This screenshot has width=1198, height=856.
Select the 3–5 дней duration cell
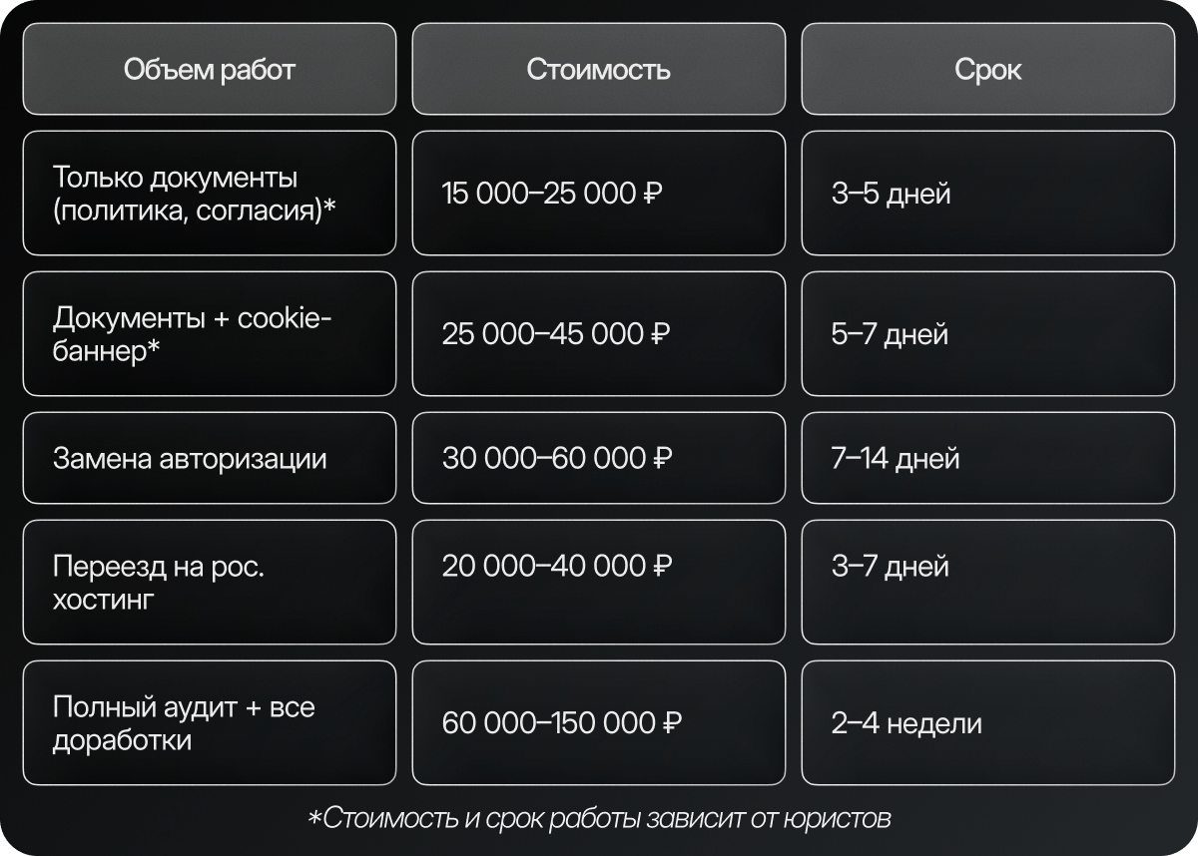pyautogui.click(x=988, y=194)
